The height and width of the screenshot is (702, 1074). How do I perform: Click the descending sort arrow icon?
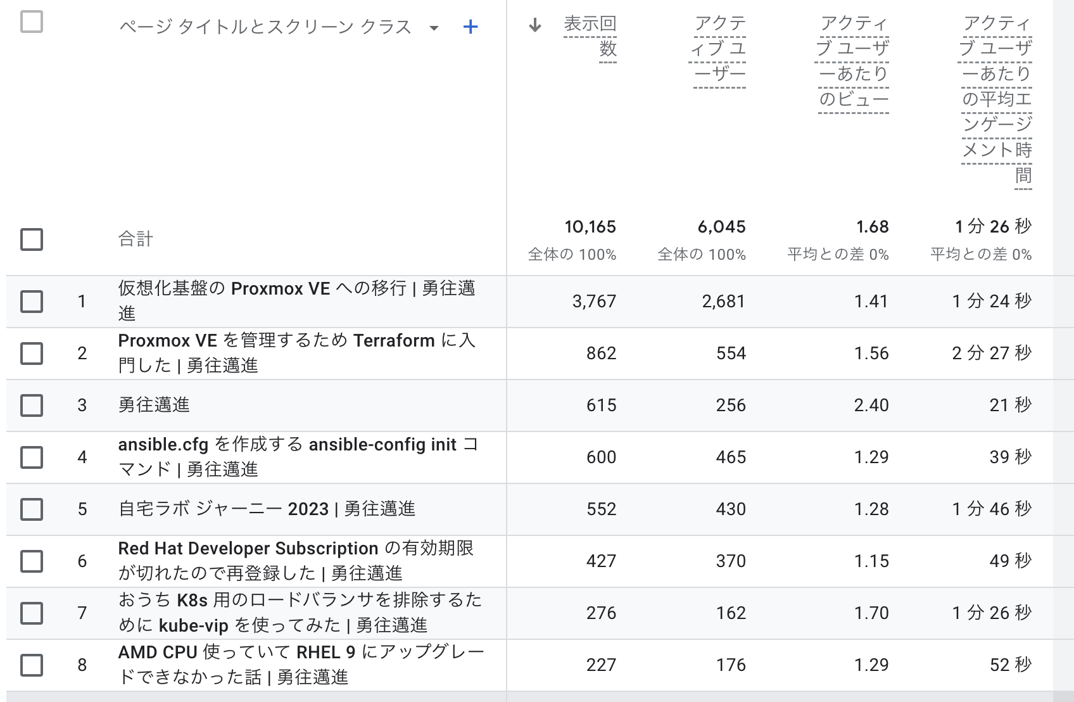[x=535, y=25]
